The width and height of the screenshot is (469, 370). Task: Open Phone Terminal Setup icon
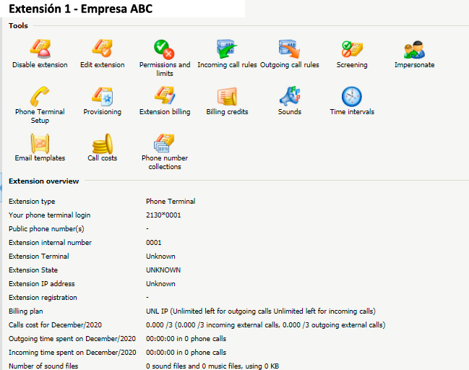click(x=40, y=96)
